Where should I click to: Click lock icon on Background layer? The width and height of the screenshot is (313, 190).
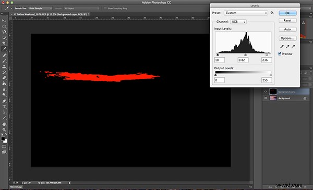[x=305, y=98]
